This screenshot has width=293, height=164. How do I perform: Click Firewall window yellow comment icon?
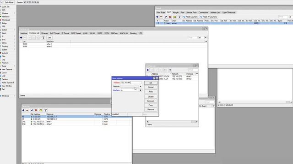(x=174, y=17)
